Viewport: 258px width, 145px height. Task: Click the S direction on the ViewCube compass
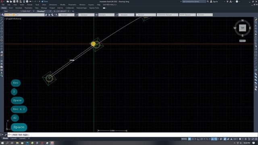point(243,35)
